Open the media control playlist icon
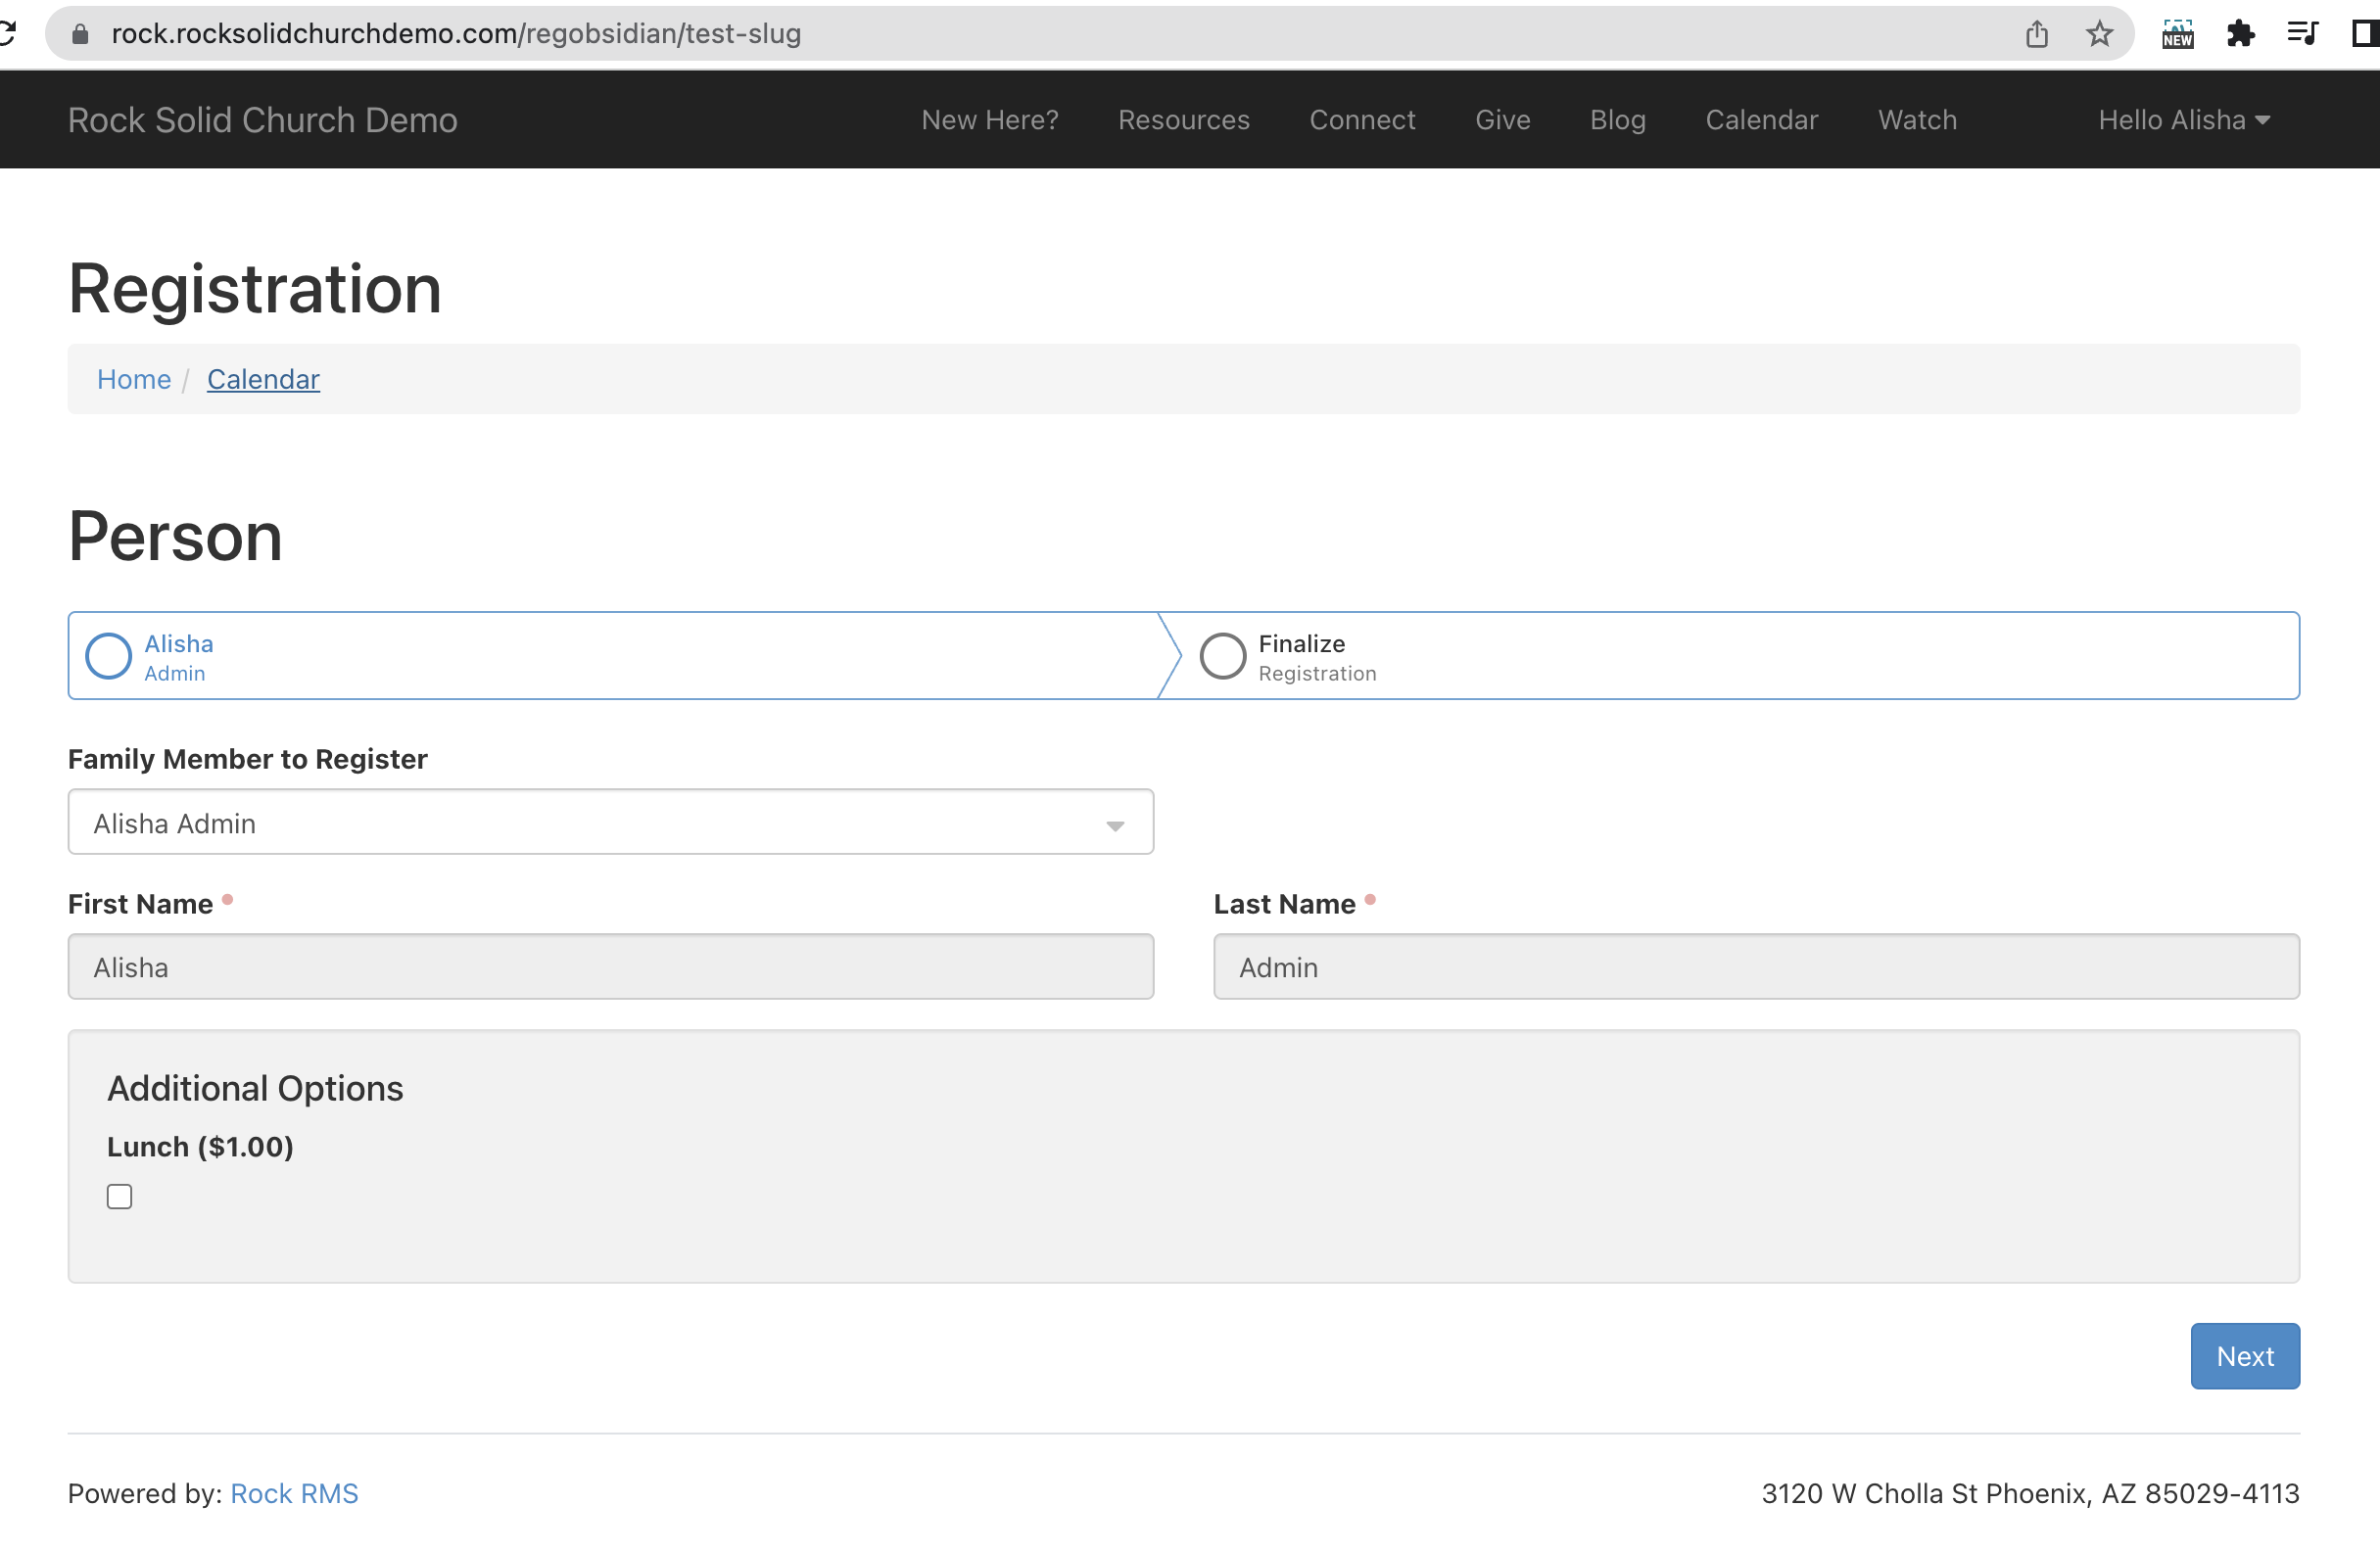 (2302, 34)
